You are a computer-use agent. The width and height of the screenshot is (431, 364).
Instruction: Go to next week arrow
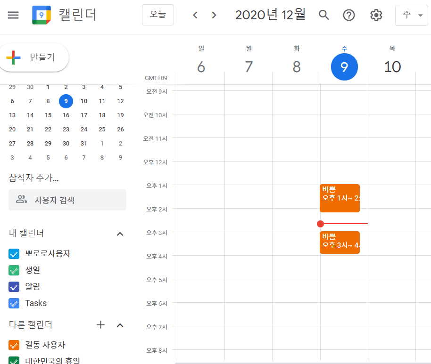214,15
